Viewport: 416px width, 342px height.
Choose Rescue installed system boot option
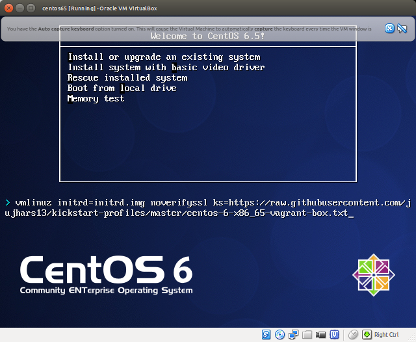click(127, 77)
